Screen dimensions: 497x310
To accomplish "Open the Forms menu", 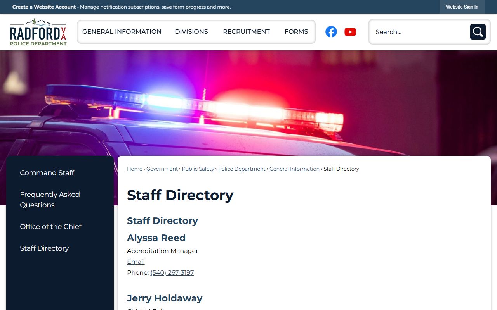I will click(296, 32).
